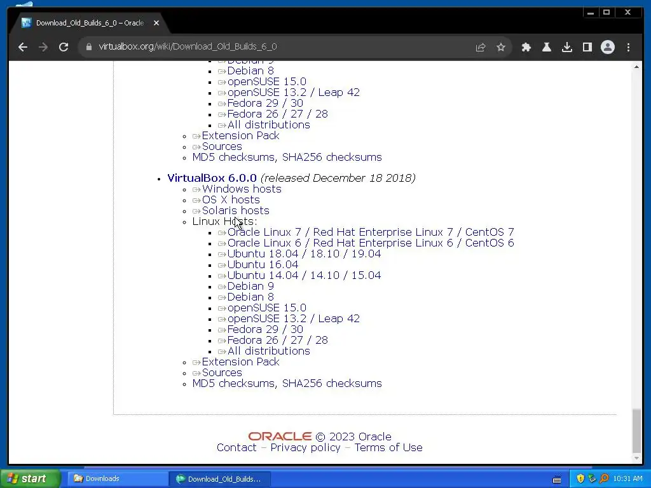Click the Oracle logo in footer
The width and height of the screenshot is (651, 488).
[x=280, y=437]
